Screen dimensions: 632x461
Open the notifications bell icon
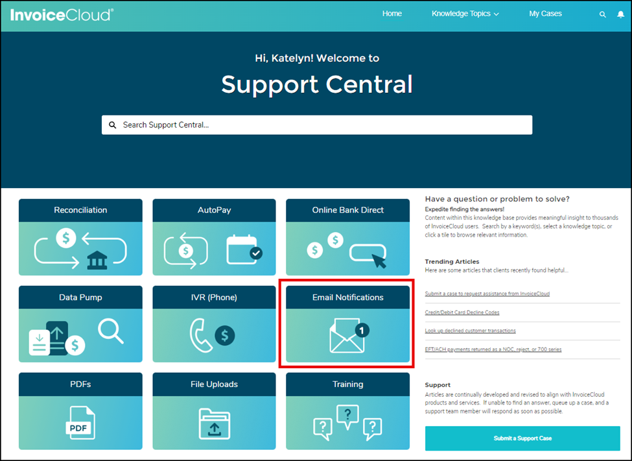621,14
